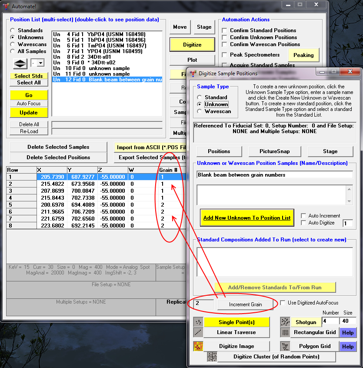Click the yellow Peaking button
This screenshot has height=368, width=363.
tap(303, 55)
